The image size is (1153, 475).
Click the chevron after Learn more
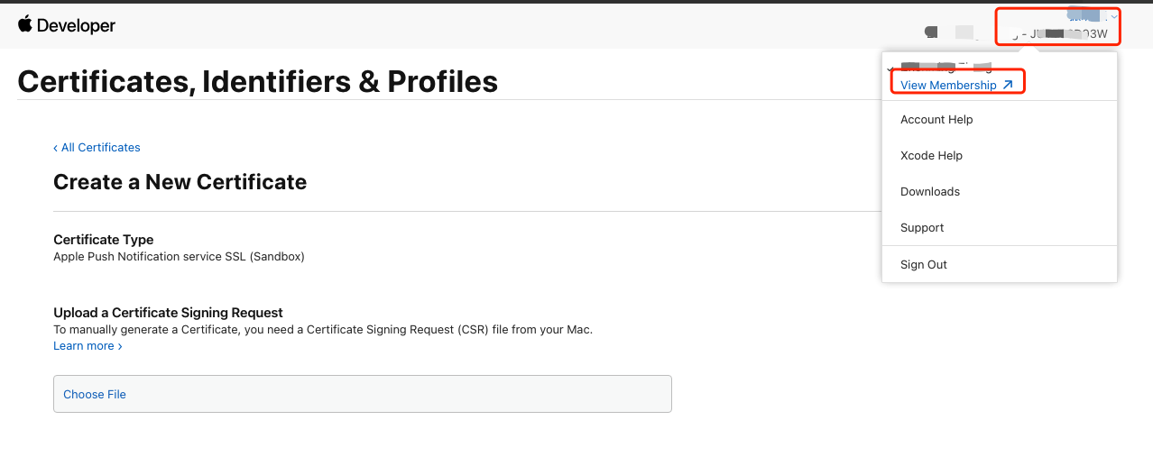pos(120,346)
